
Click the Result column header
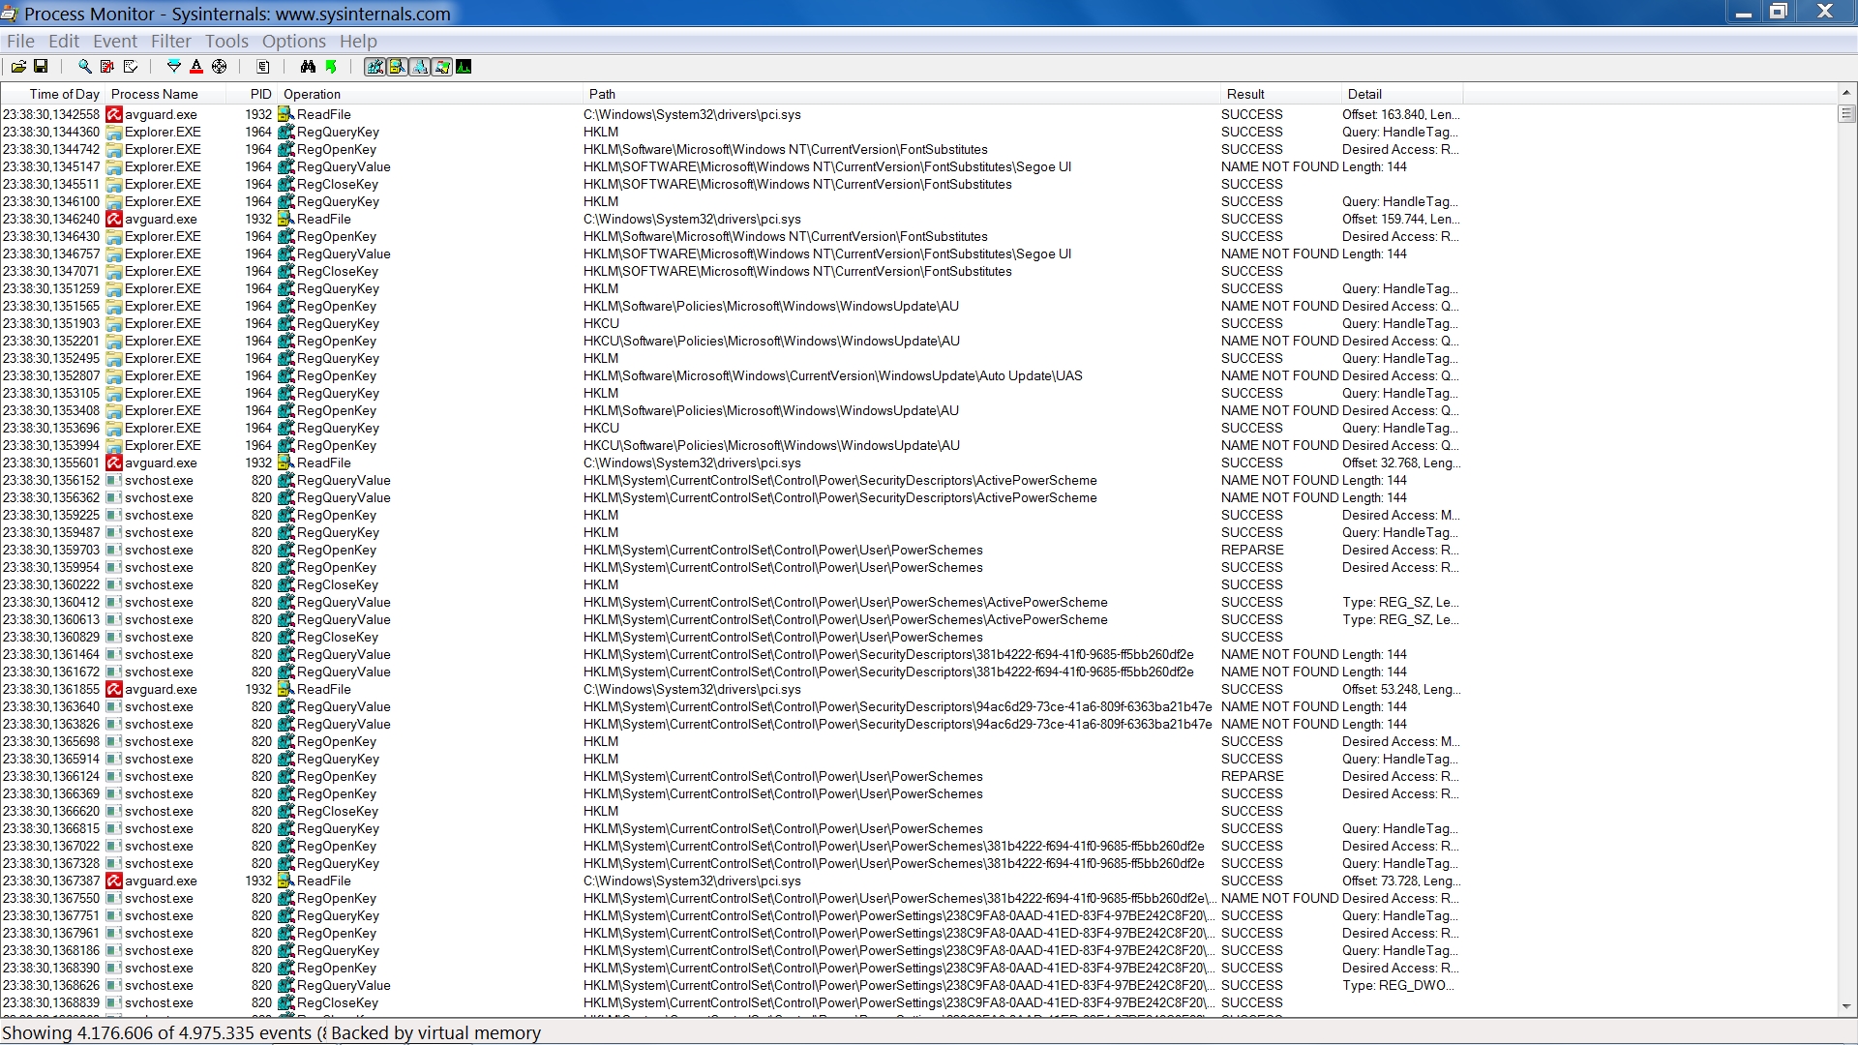(1245, 94)
